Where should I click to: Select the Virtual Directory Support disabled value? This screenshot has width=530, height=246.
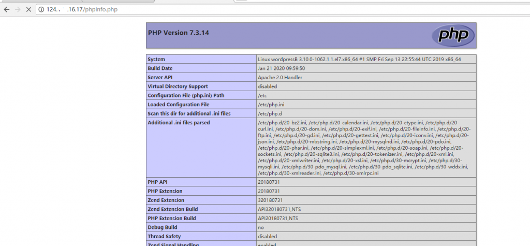click(268, 86)
